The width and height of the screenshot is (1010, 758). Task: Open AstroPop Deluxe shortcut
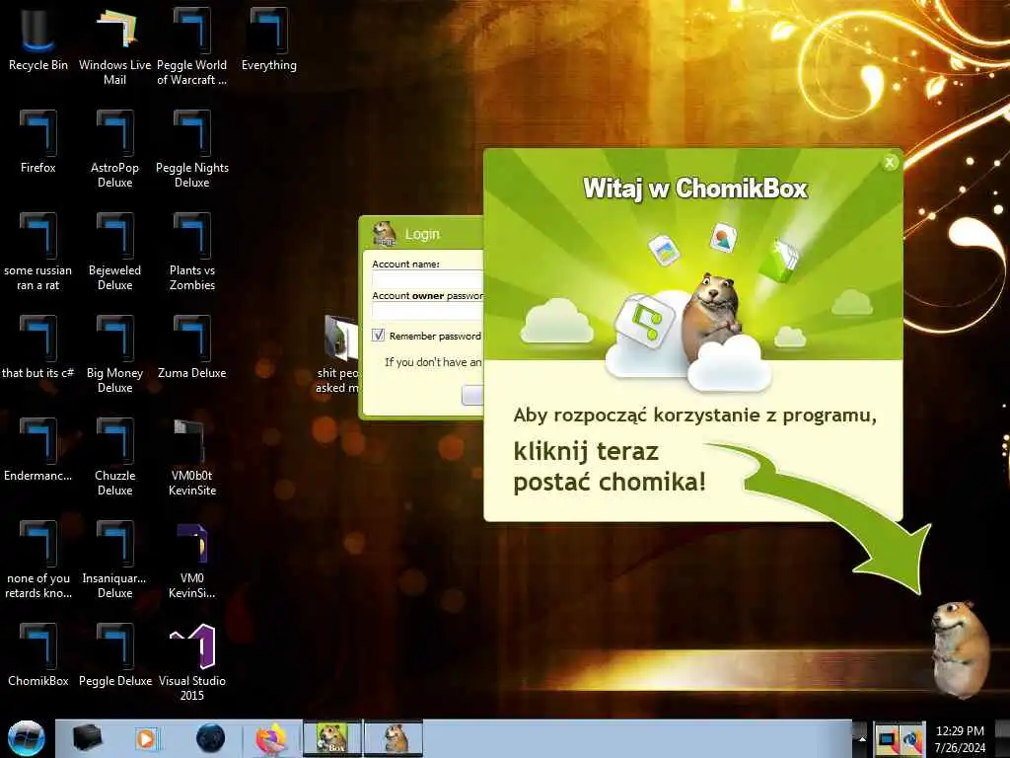pos(114,150)
